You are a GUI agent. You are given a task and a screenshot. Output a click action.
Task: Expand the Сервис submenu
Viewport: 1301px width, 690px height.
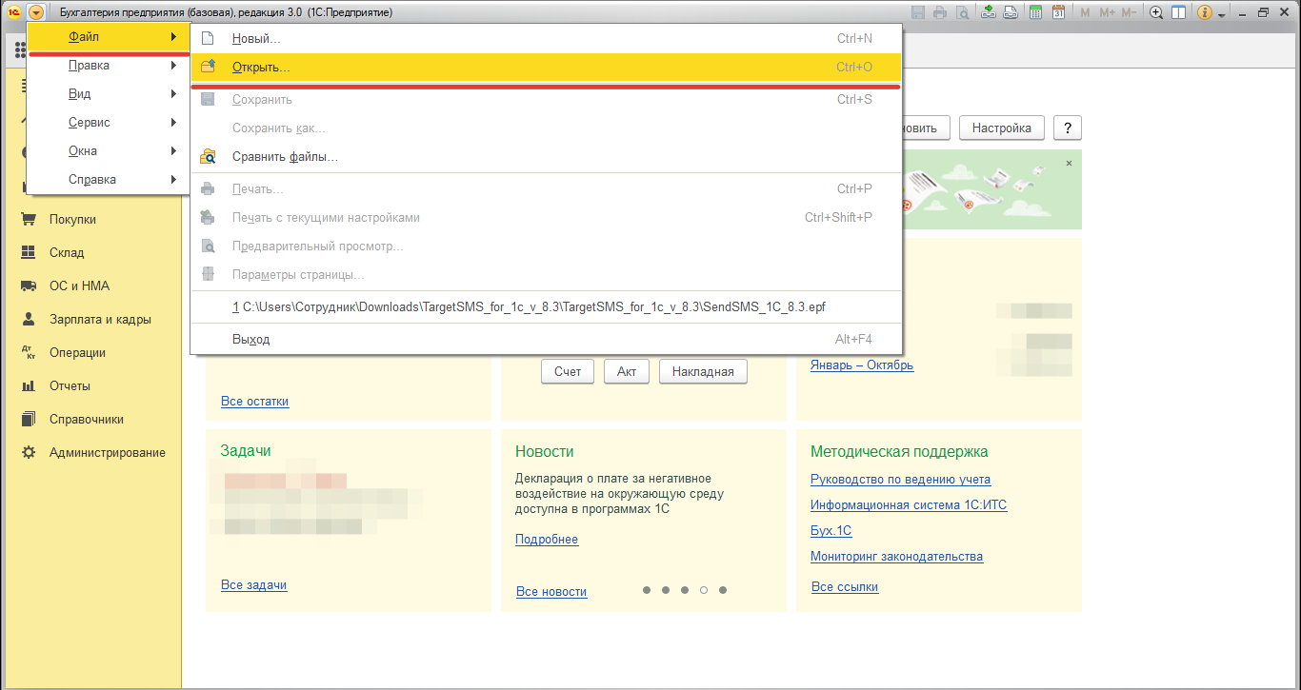coord(110,123)
